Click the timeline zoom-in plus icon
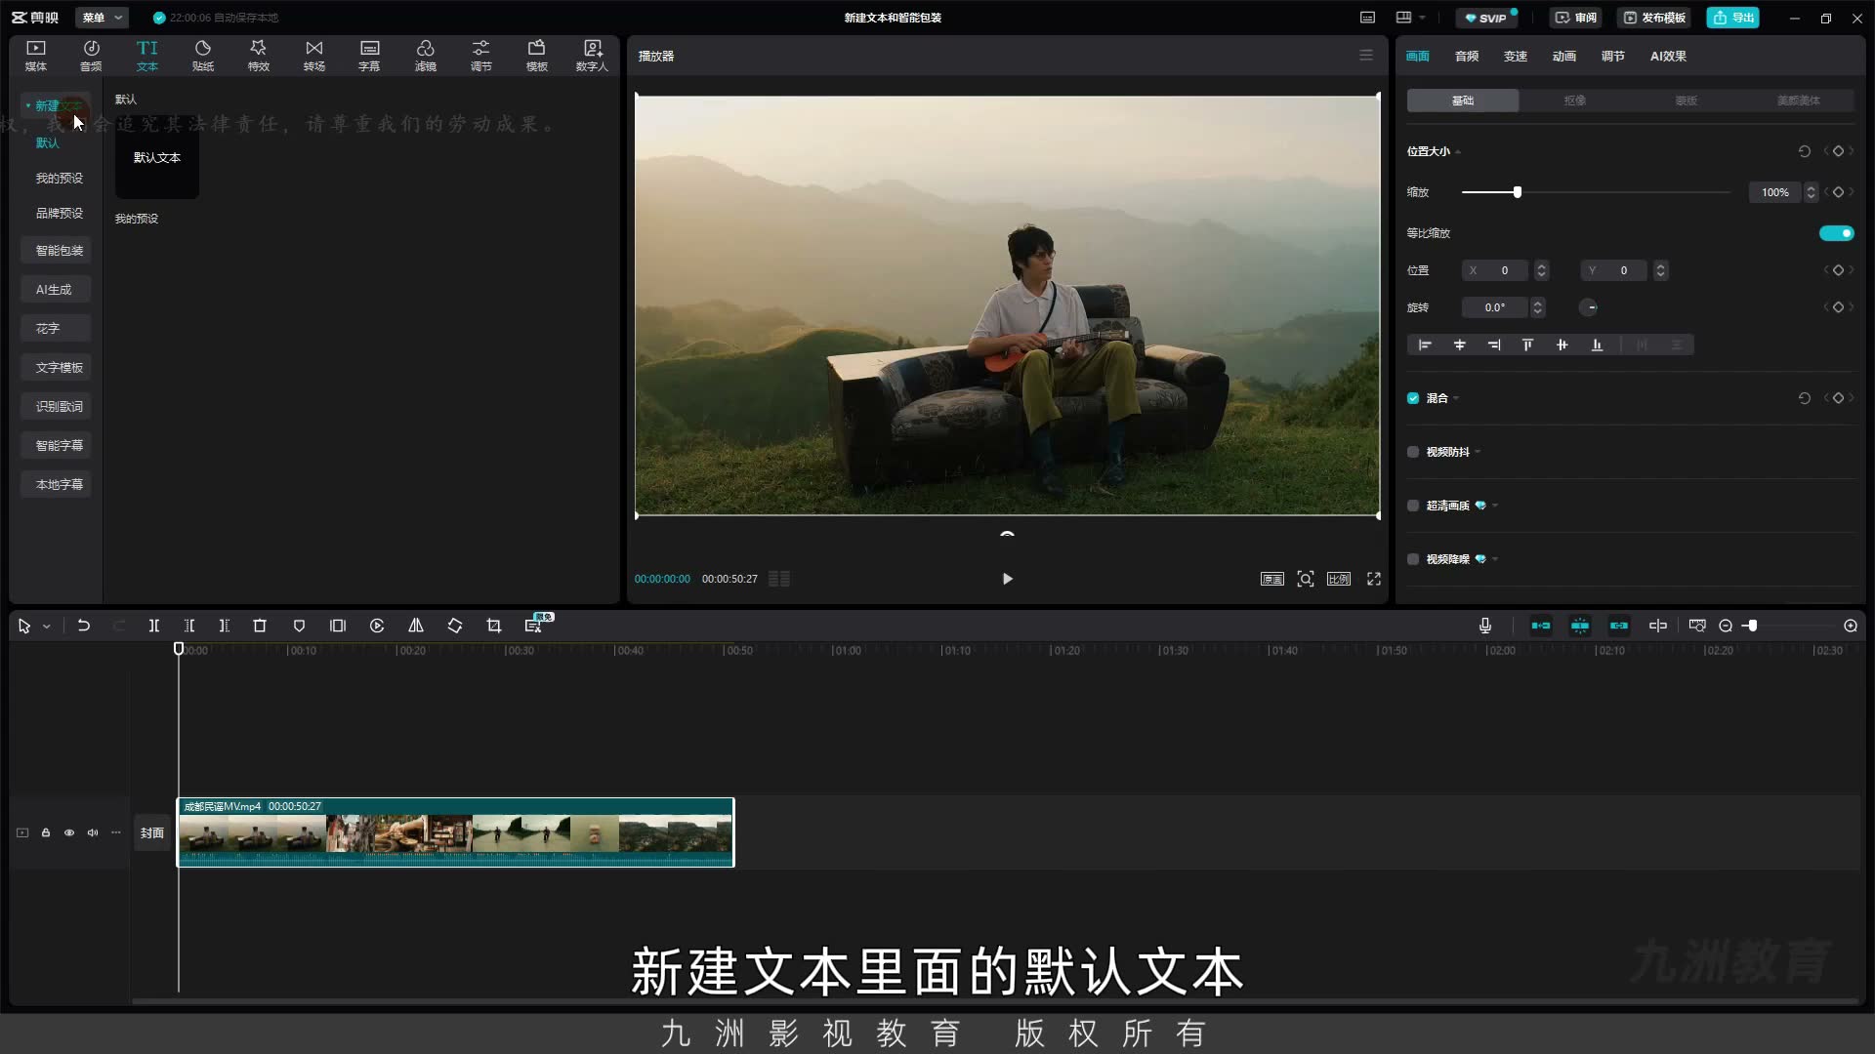The height and width of the screenshot is (1054, 1875). (x=1851, y=626)
